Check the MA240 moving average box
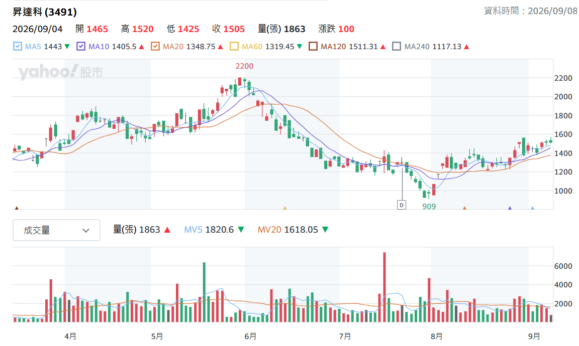Screen dimensions: 579x346 click(397, 47)
